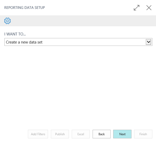Screen dimensions: 156x142
Task: Maximize the wizard with the double-headed arrow
Action: (x=136, y=8)
